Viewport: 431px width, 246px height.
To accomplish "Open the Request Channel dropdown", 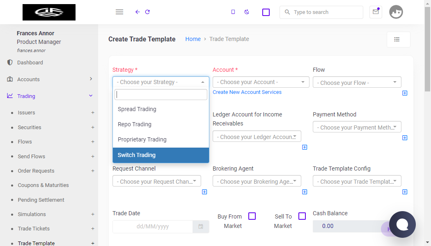I will [157, 181].
